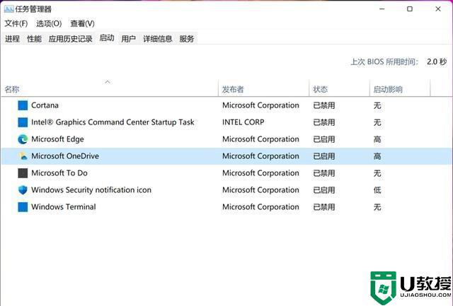The image size is (453, 306).
Task: Click the Cortana app icon
Action: click(x=23, y=105)
